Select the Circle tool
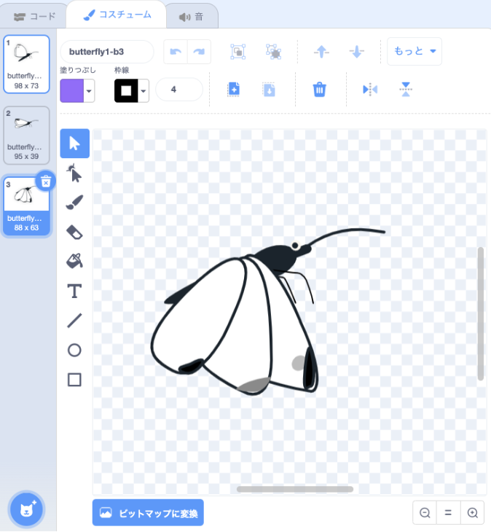This screenshot has height=532, width=491. pyautogui.click(x=74, y=351)
